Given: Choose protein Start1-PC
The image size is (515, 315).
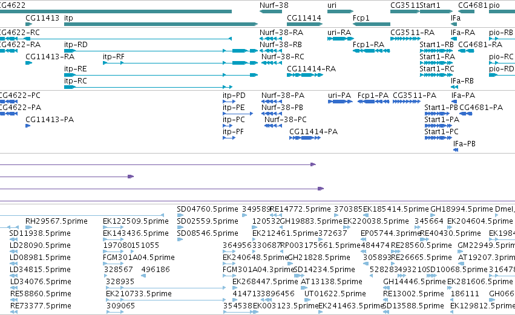Looking at the screenshot, I should pyautogui.click(x=441, y=132).
